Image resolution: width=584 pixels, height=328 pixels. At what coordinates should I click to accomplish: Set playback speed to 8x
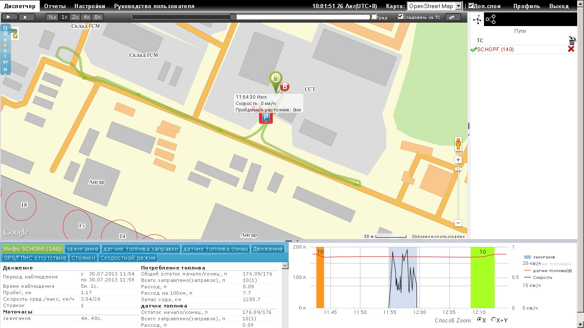tap(97, 17)
